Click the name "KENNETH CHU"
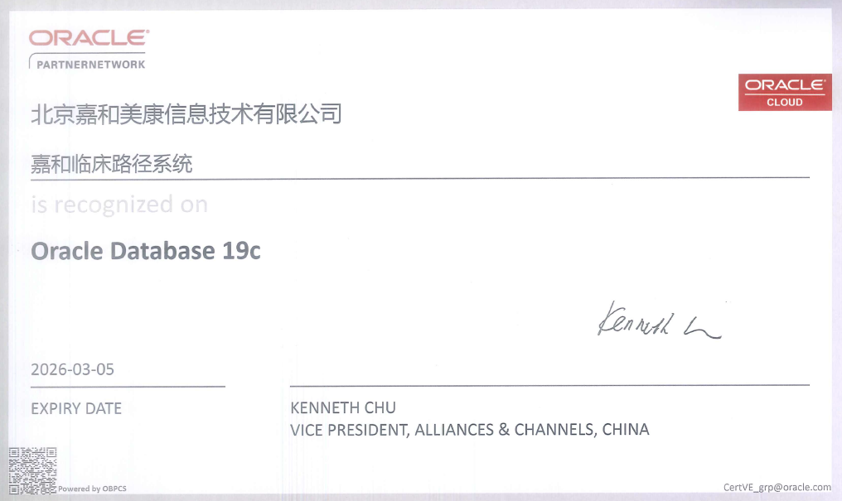Image resolution: width=842 pixels, height=501 pixels. coord(343,407)
